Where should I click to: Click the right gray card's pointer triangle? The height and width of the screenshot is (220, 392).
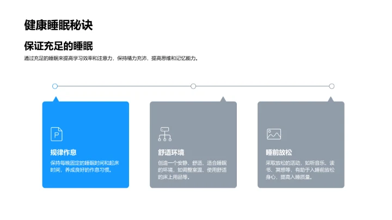[x=330, y=99]
